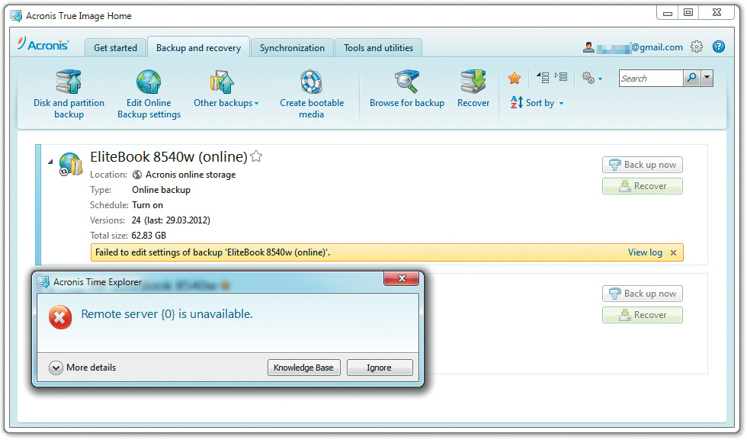Close the Acronis Time Explorer dialog
The height and width of the screenshot is (440, 747).
pyautogui.click(x=401, y=279)
